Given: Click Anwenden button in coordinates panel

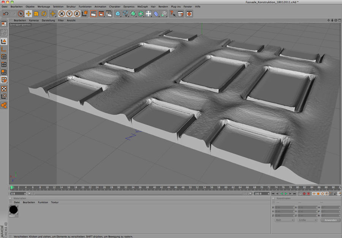Looking at the screenshot, I should pos(331,220).
